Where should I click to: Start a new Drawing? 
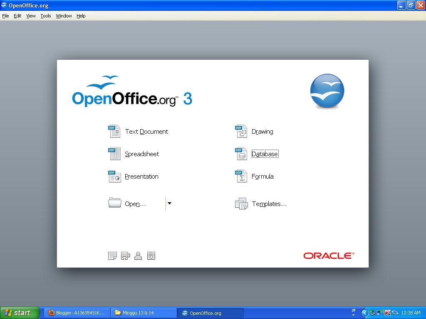point(262,132)
